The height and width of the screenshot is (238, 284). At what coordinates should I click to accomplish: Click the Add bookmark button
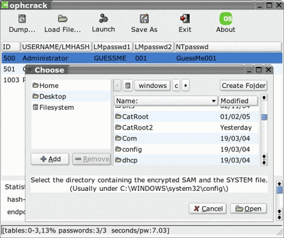[50, 159]
